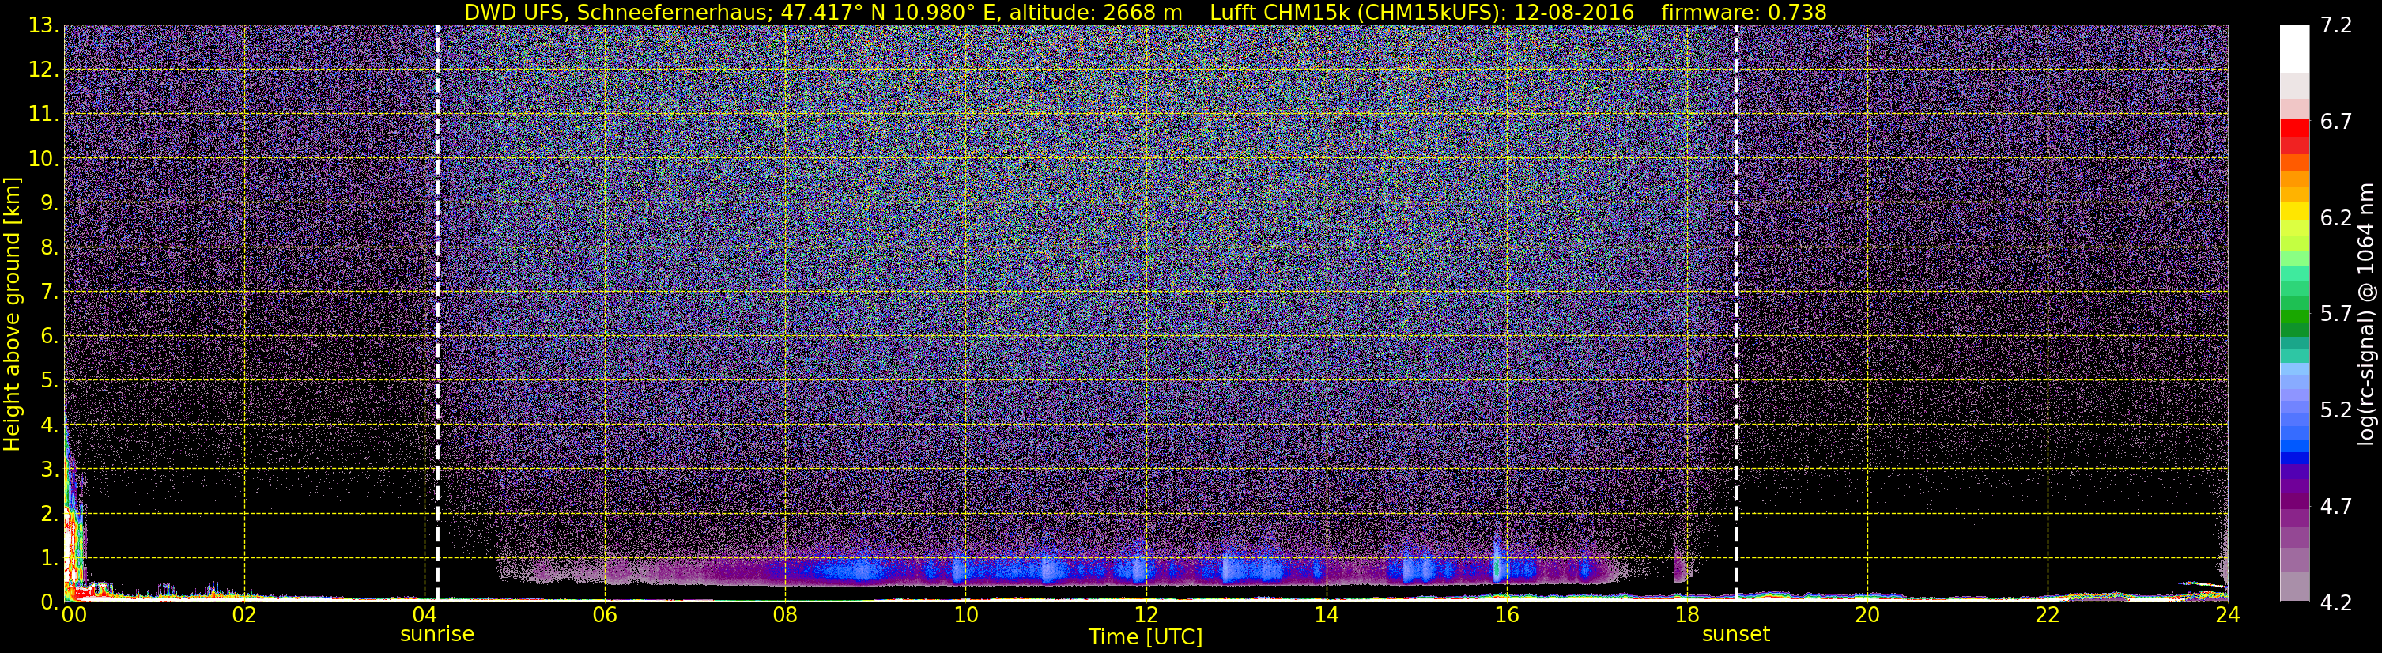The height and width of the screenshot is (653, 2382).
Task: Click the 14 tick label on time axis
Action: pyautogui.click(x=1326, y=615)
